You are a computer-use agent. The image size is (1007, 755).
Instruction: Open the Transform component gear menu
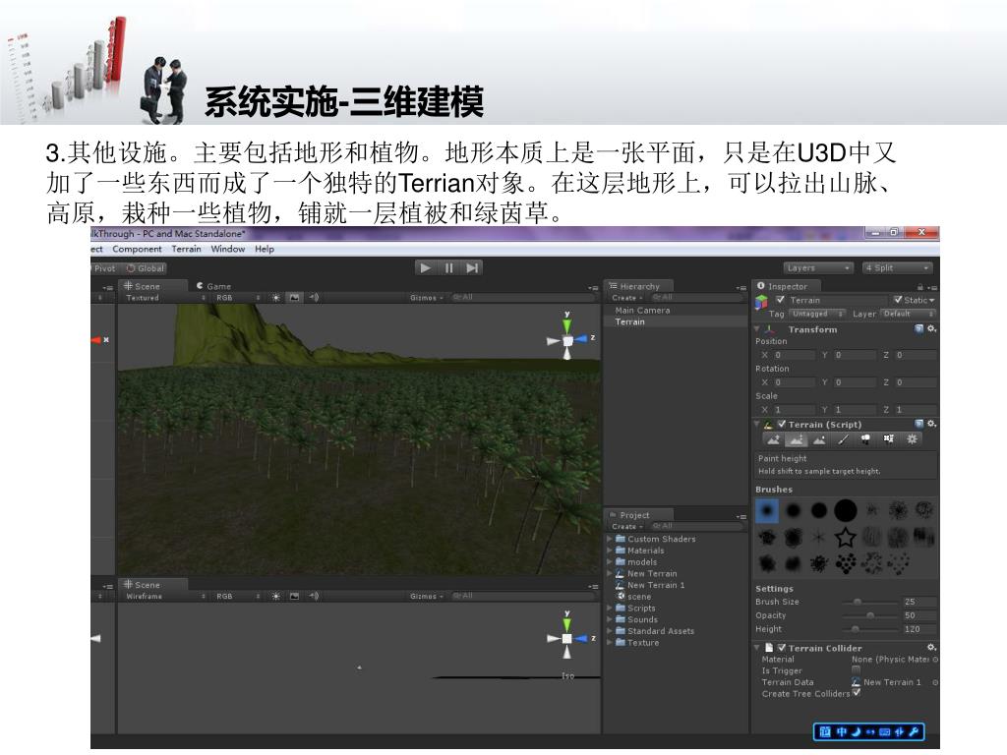pyautogui.click(x=931, y=328)
